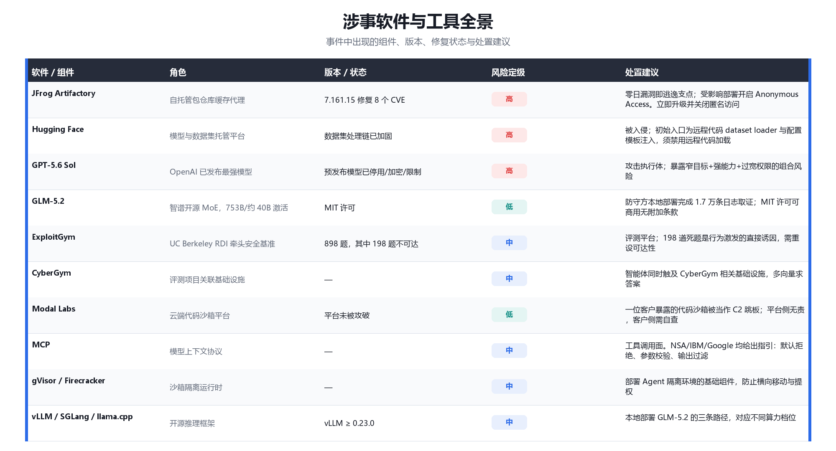Select the ExploitGym row name

[54, 237]
